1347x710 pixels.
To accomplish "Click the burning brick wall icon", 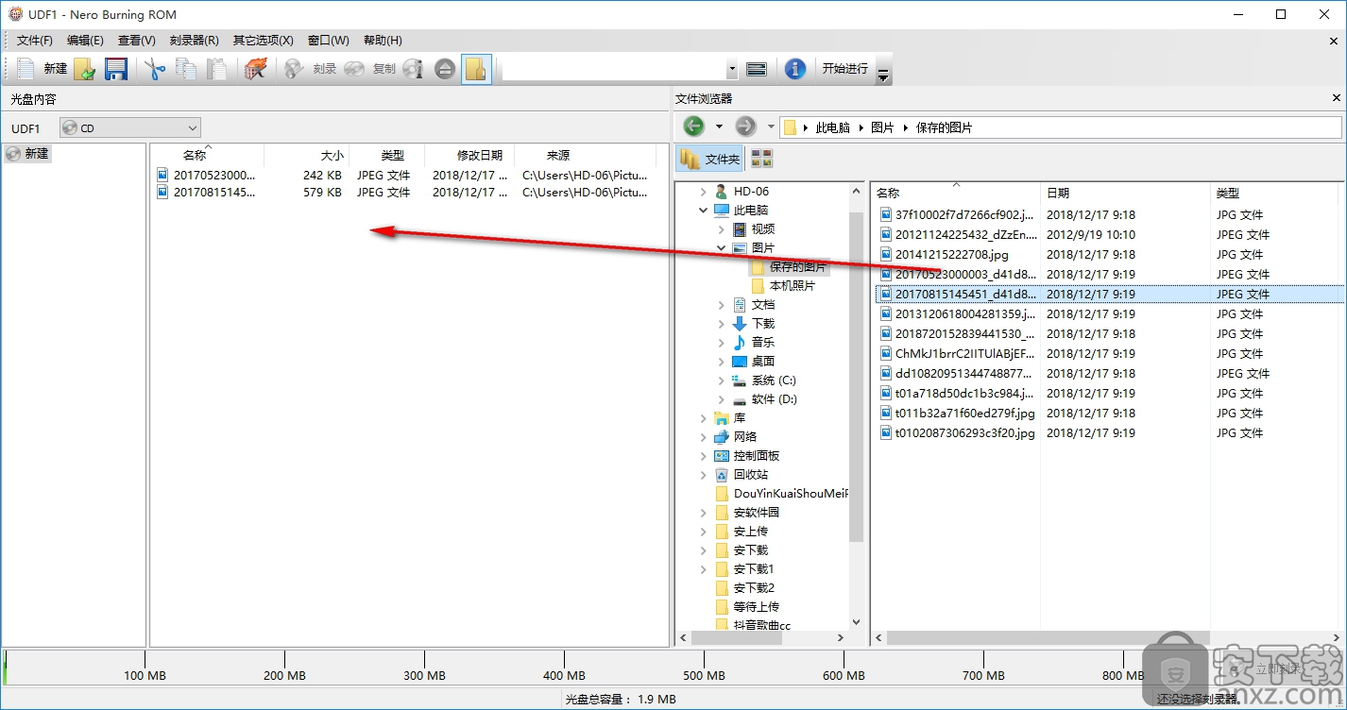I will (255, 69).
